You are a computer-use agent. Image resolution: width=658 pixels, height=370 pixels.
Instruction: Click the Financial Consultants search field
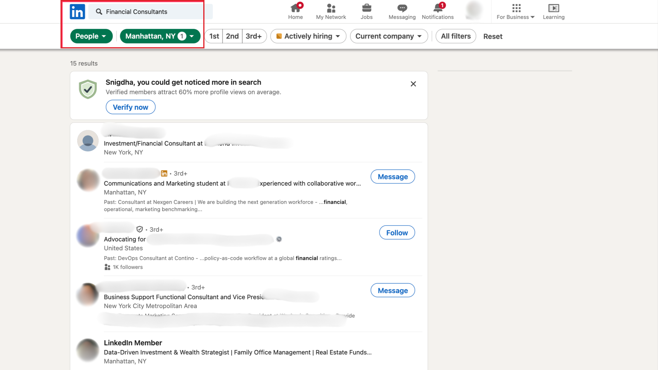click(x=150, y=12)
